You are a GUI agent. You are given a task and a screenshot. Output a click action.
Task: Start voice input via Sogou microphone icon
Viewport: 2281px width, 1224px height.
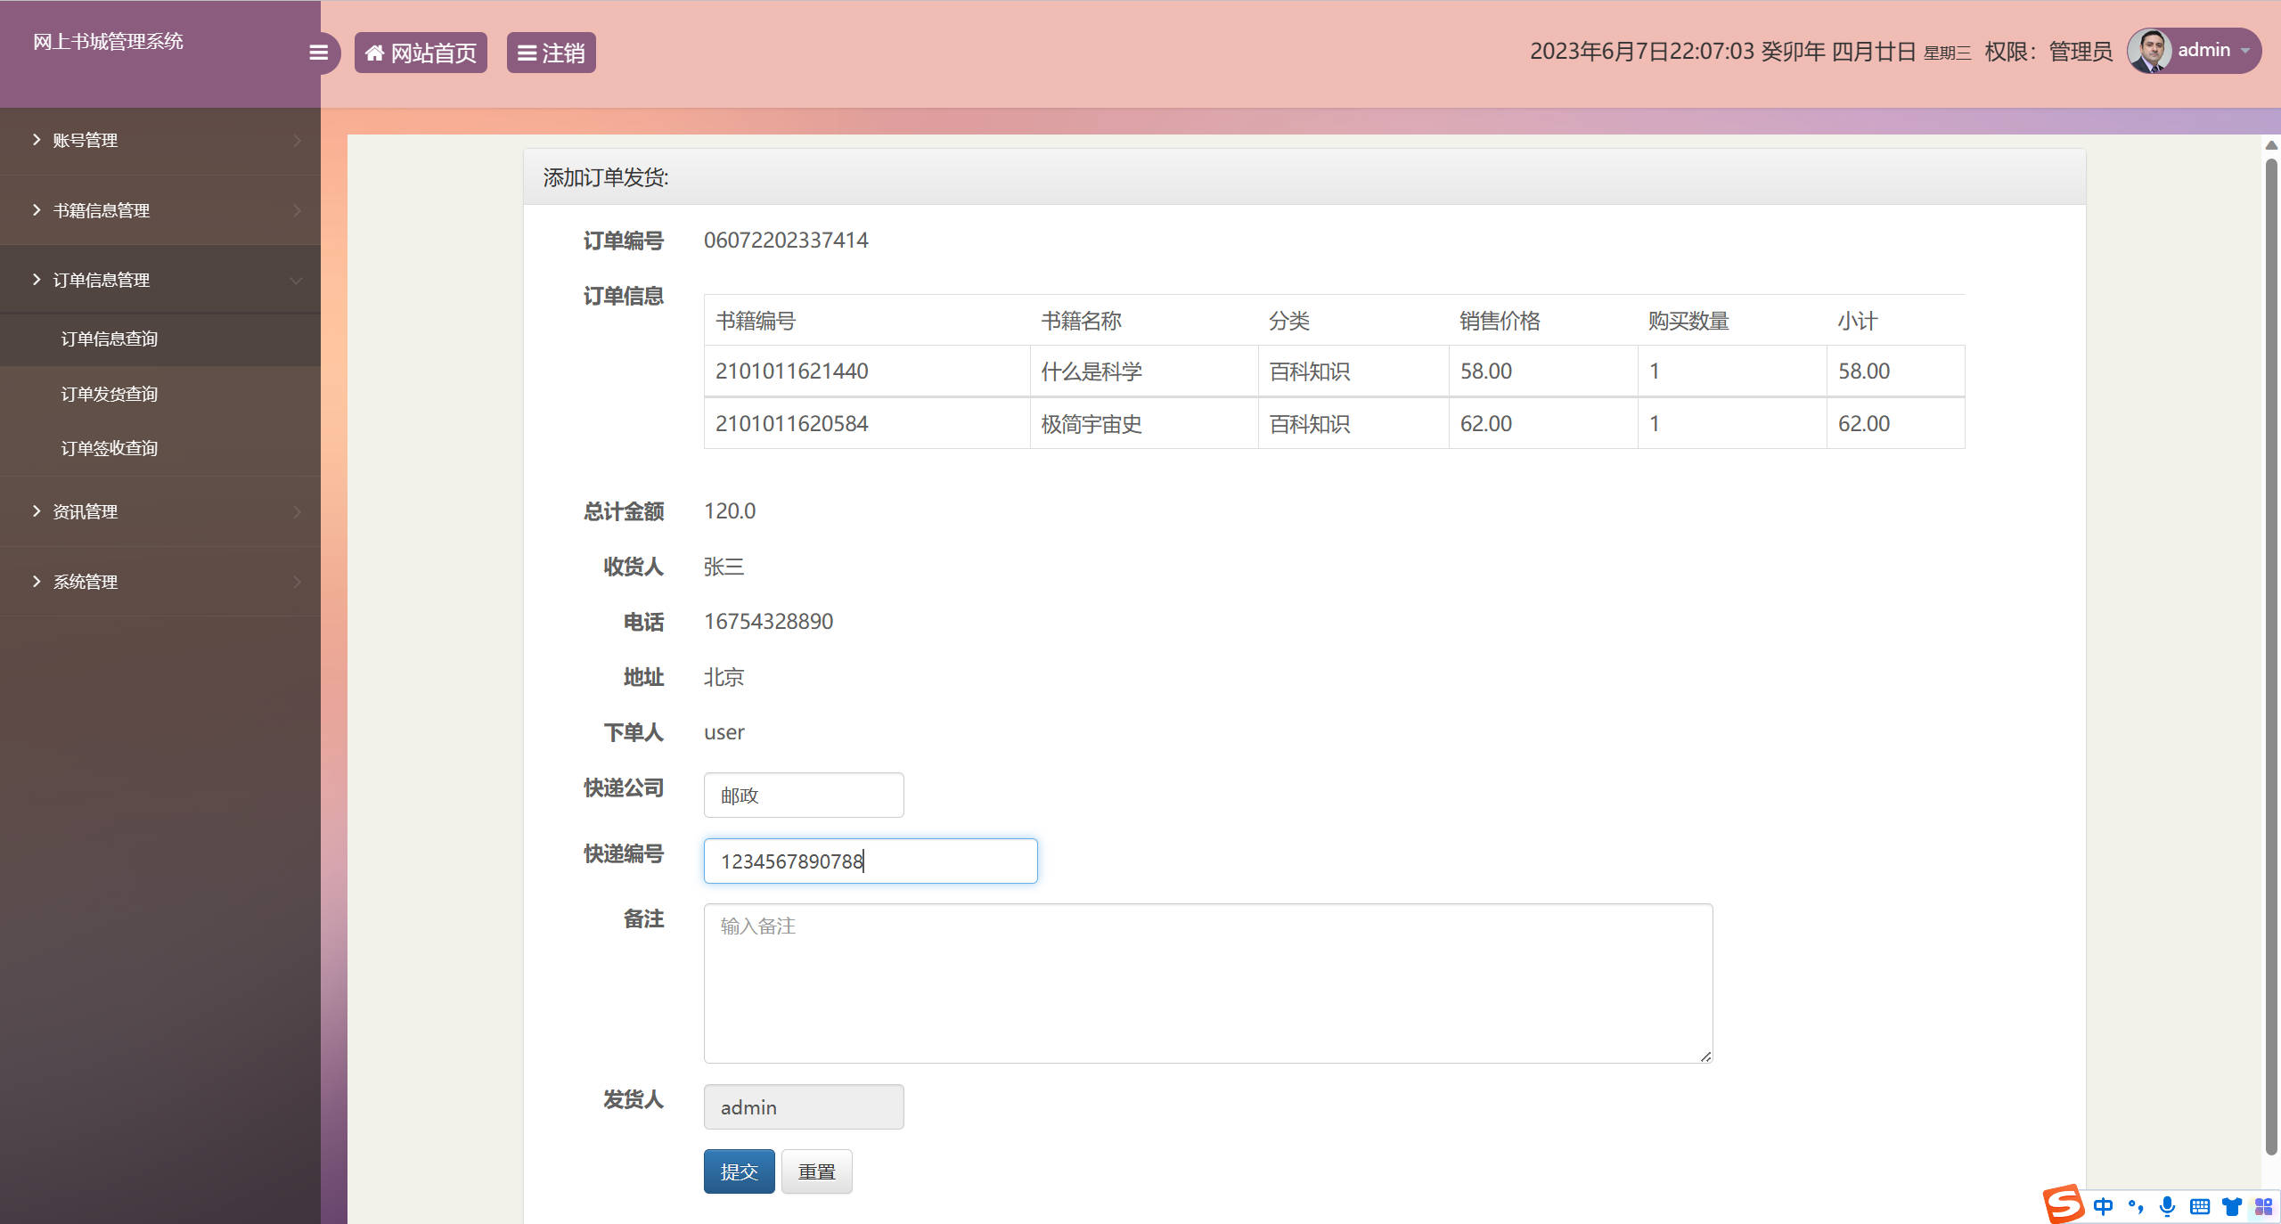[x=2165, y=1206]
